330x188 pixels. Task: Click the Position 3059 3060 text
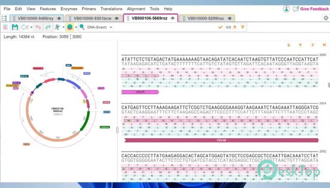(x=62, y=37)
